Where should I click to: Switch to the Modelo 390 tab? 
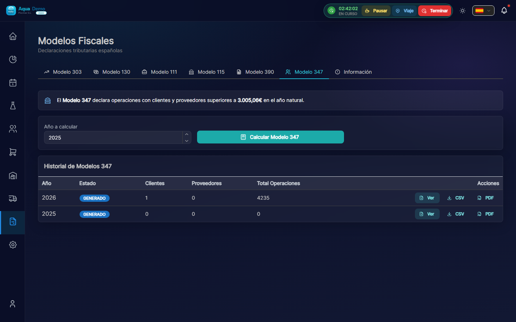click(255, 72)
